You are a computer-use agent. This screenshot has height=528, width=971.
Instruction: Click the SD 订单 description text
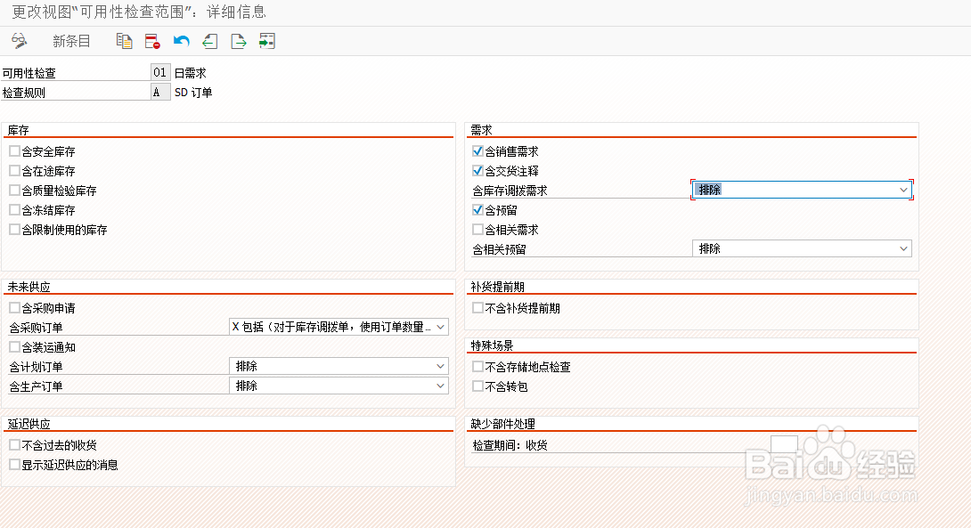click(193, 93)
